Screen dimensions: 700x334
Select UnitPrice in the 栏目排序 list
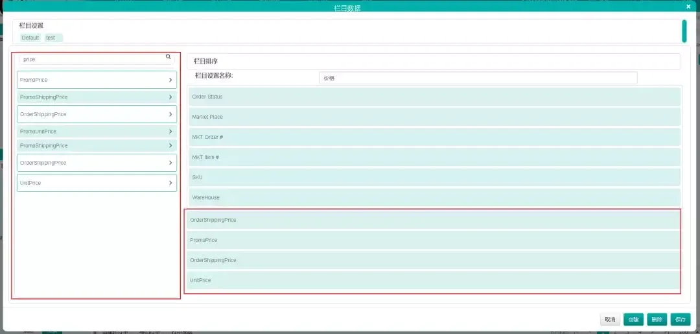point(433,280)
